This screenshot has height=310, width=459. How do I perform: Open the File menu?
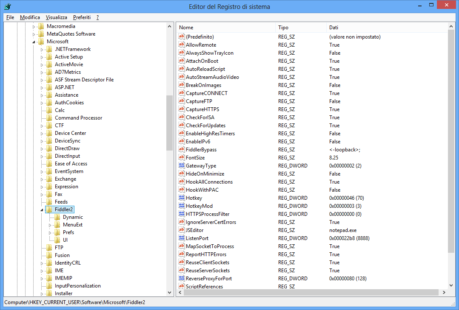click(10, 17)
